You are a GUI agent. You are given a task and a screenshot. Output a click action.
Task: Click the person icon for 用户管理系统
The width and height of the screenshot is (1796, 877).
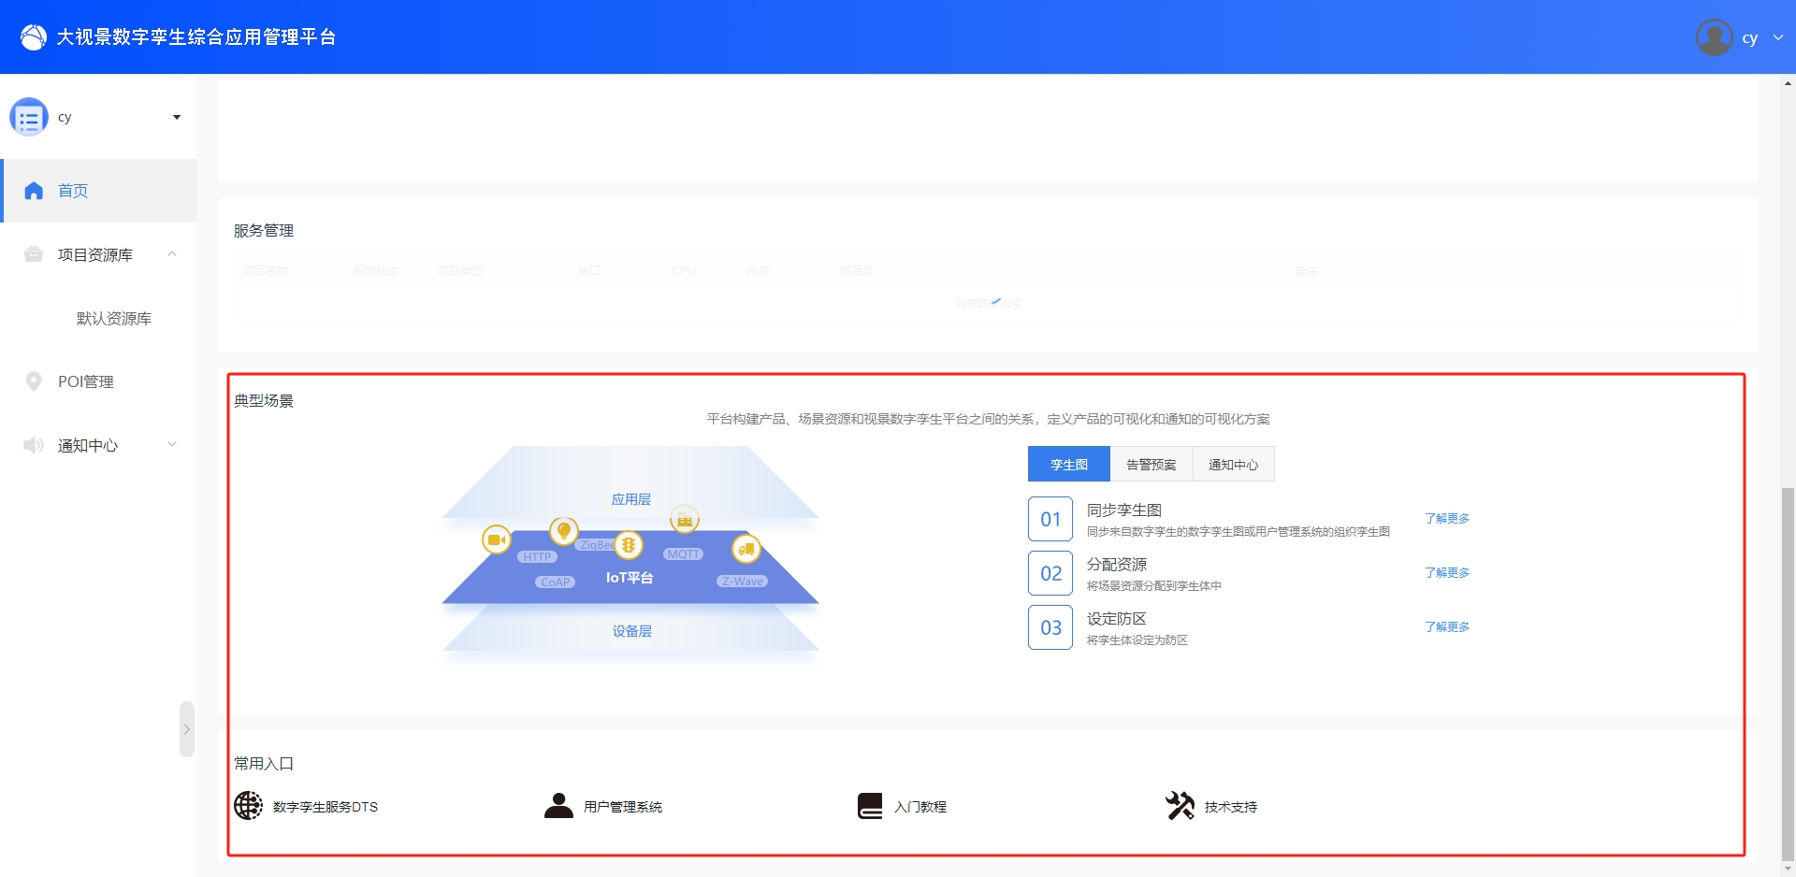pos(558,805)
